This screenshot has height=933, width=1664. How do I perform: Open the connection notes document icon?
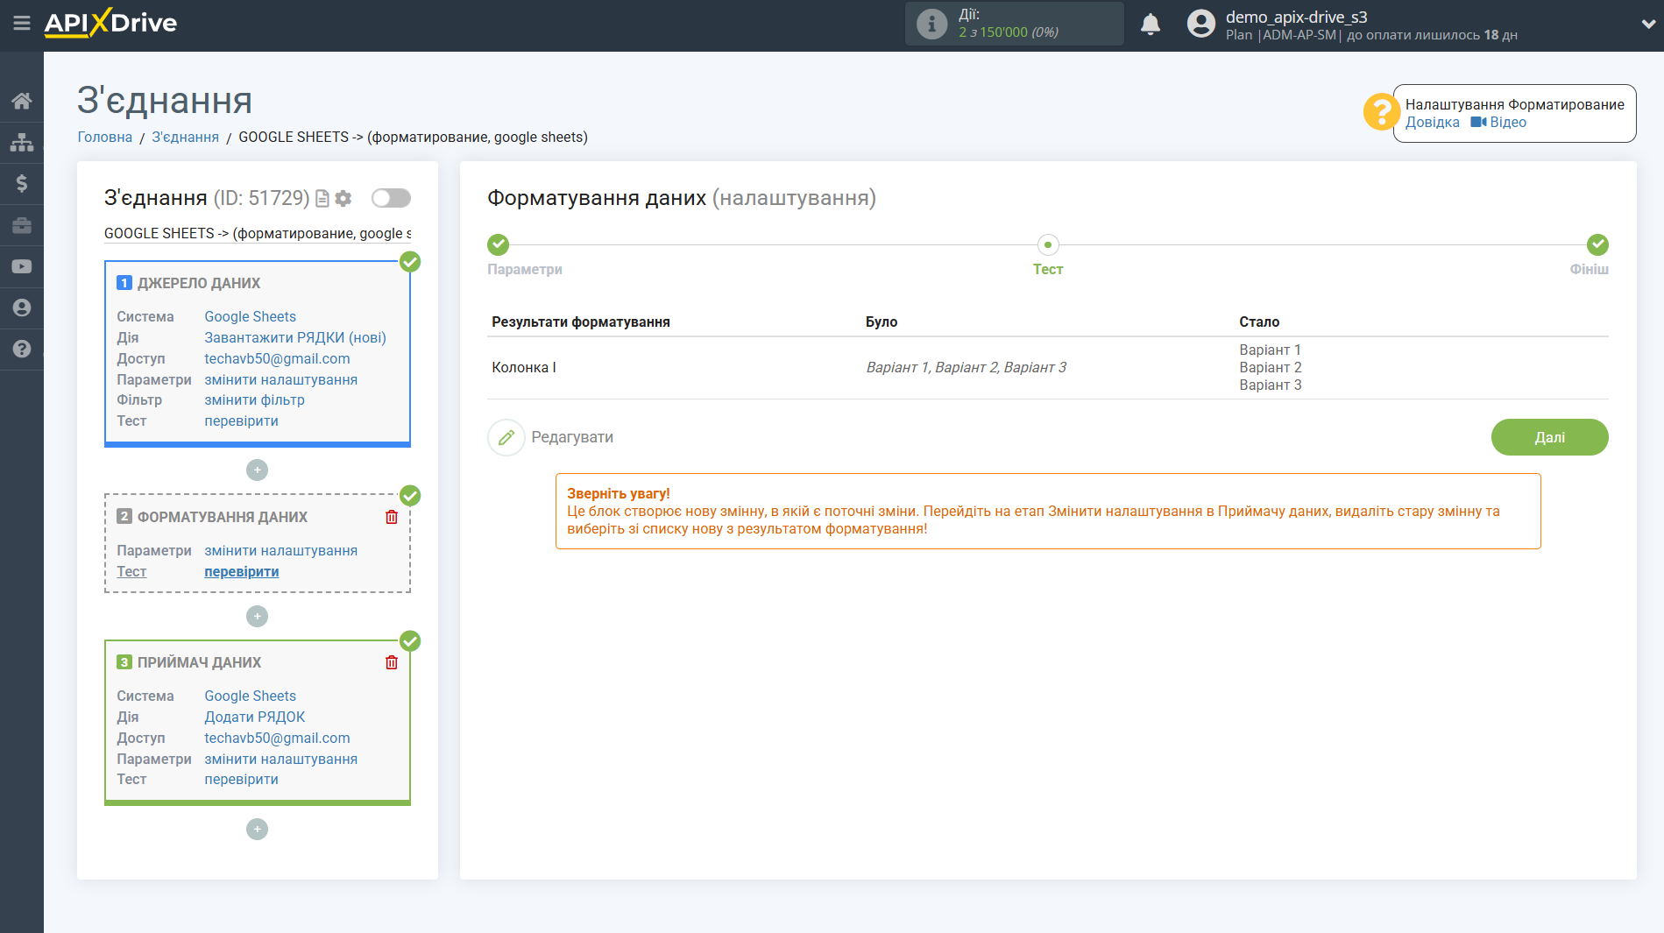click(322, 199)
